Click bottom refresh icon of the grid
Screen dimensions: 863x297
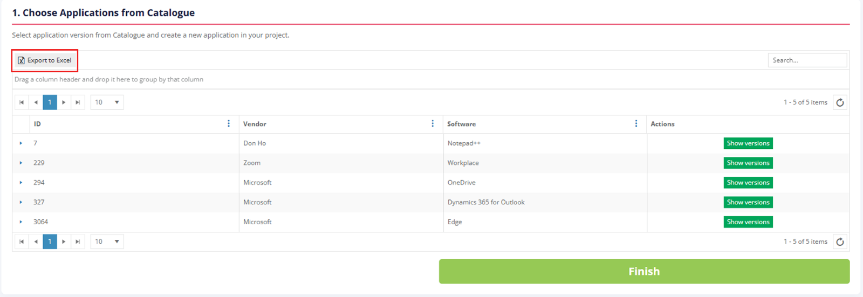(840, 241)
